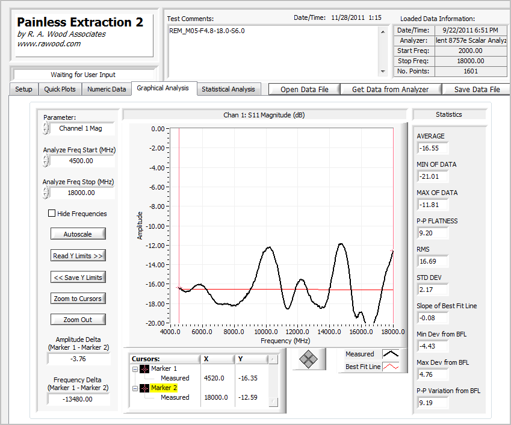
Task: Click the Cursors list scroll up button
Action: [273, 359]
